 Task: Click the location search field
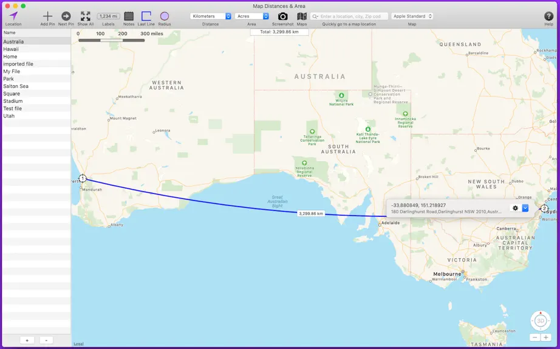click(349, 16)
